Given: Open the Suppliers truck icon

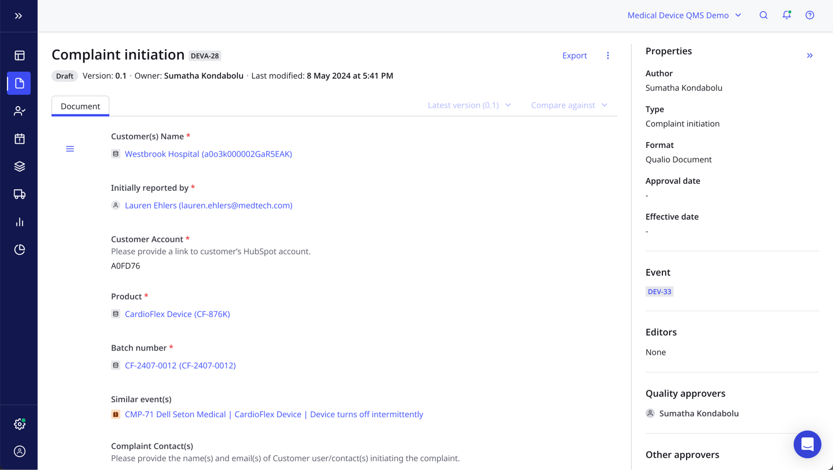Looking at the screenshot, I should pyautogui.click(x=19, y=194).
